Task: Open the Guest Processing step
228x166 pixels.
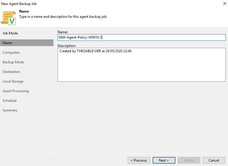Action: click(x=16, y=91)
